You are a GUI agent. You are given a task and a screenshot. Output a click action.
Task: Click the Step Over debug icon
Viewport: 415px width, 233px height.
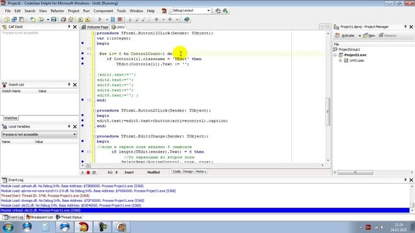[x=137, y=19]
